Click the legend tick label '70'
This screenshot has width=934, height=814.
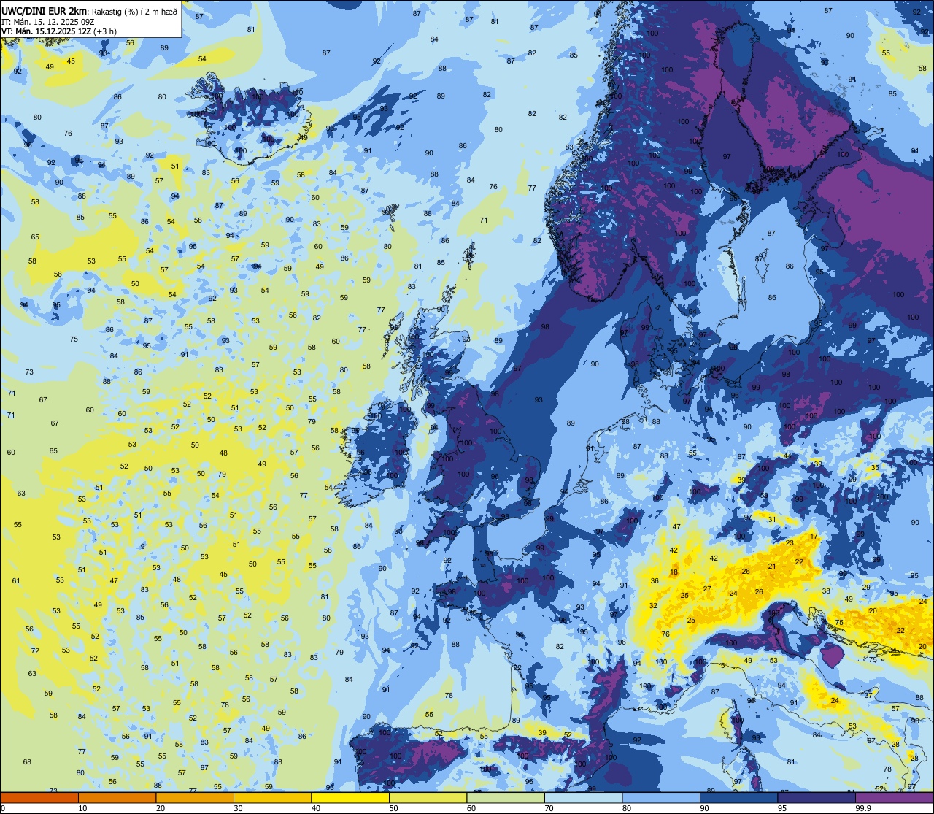[549, 808]
